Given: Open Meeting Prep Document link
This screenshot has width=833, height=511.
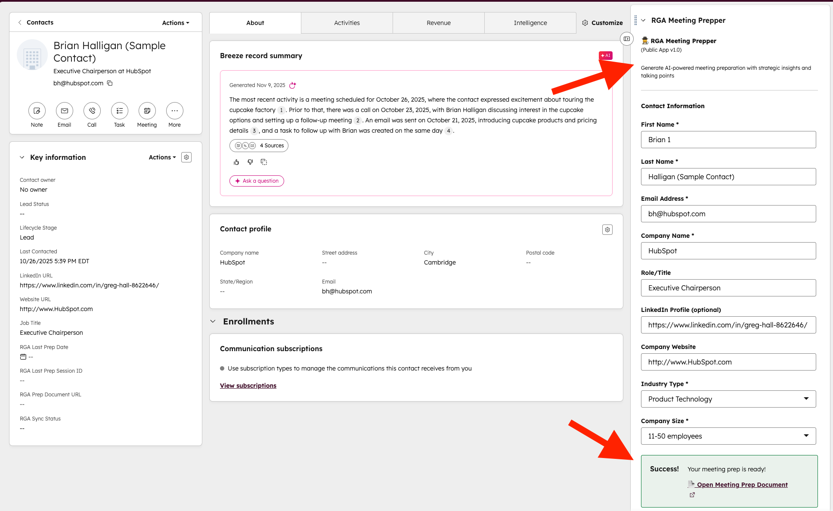Looking at the screenshot, I should click(x=741, y=484).
